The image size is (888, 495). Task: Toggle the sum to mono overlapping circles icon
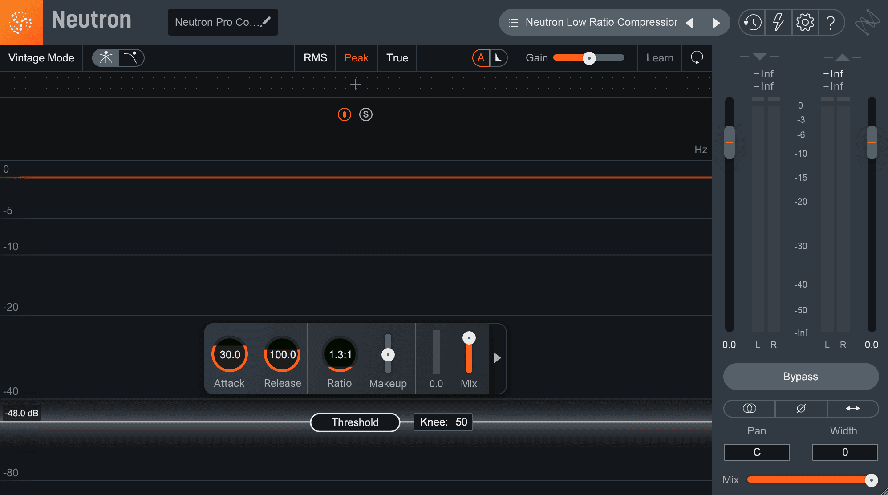[750, 408]
